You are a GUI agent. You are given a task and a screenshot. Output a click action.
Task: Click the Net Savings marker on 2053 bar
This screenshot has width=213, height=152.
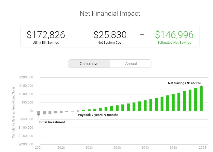(x=201, y=86)
